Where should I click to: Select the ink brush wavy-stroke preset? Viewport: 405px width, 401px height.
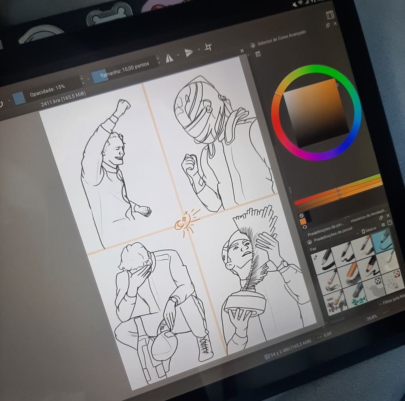(343, 254)
